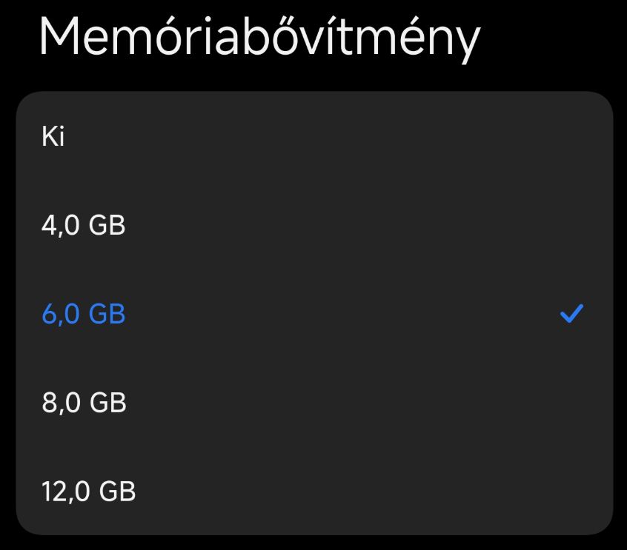Set memory extension to 8,0 GB
The height and width of the screenshot is (550, 627).
click(313, 403)
